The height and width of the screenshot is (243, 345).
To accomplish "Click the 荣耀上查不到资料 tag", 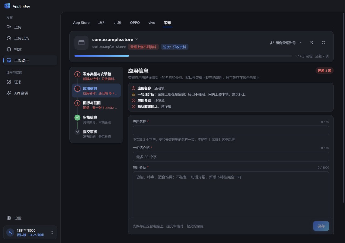I will (x=143, y=47).
